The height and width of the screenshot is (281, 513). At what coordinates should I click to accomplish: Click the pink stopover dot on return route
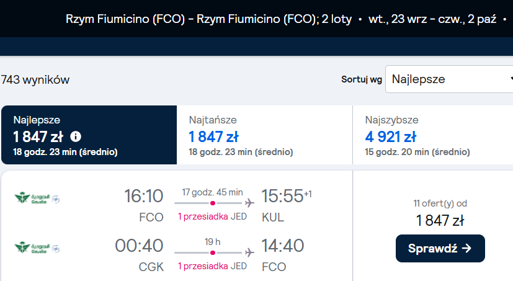click(213, 253)
